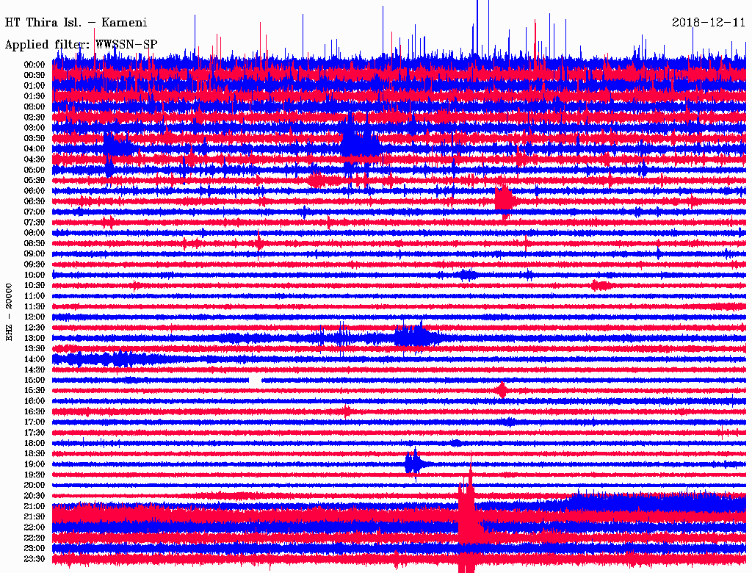752x573 pixels.
Task: Click the 13:00 time label
Action: point(35,338)
